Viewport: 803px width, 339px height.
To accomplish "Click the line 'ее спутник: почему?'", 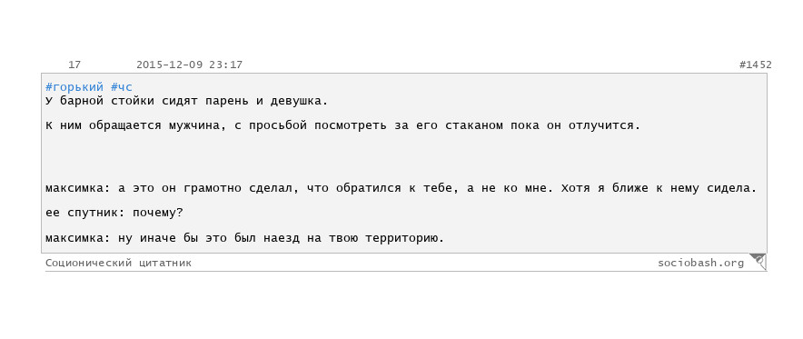I will 114,213.
